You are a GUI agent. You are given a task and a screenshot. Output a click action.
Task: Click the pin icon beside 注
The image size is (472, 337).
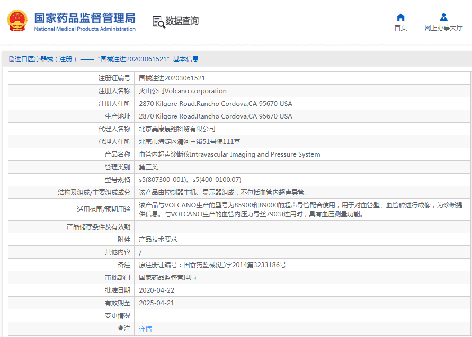tap(121, 329)
